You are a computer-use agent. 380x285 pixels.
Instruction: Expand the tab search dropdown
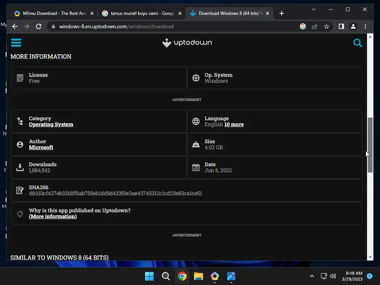(313, 9)
